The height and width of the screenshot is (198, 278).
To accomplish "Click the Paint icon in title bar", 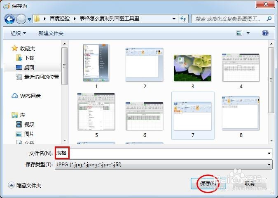I will coord(6,6).
